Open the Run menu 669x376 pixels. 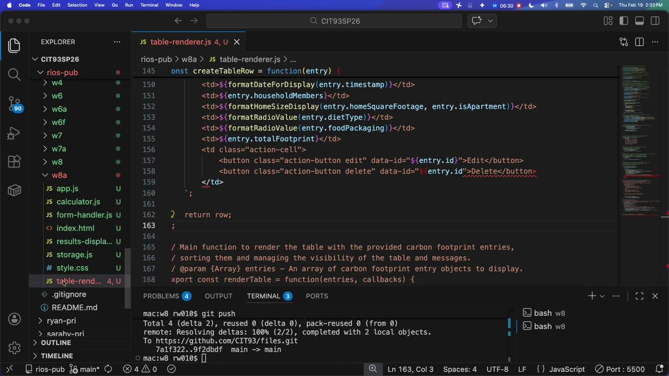coord(129,5)
